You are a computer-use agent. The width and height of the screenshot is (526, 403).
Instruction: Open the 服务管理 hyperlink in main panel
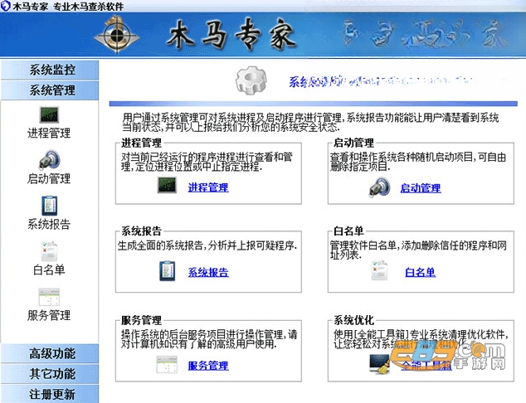[x=208, y=366]
